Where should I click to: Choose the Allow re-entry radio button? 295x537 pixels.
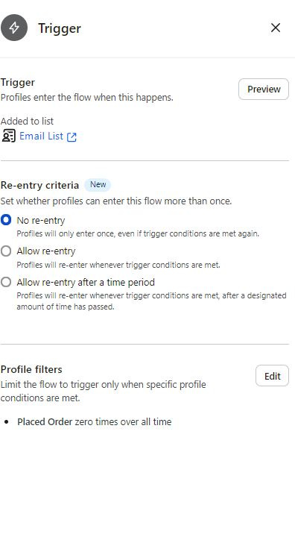(6, 251)
